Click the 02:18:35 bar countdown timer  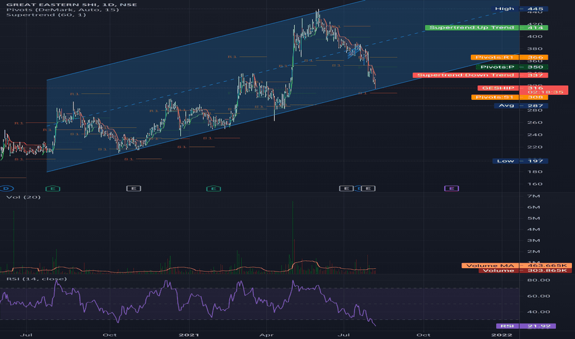point(545,92)
